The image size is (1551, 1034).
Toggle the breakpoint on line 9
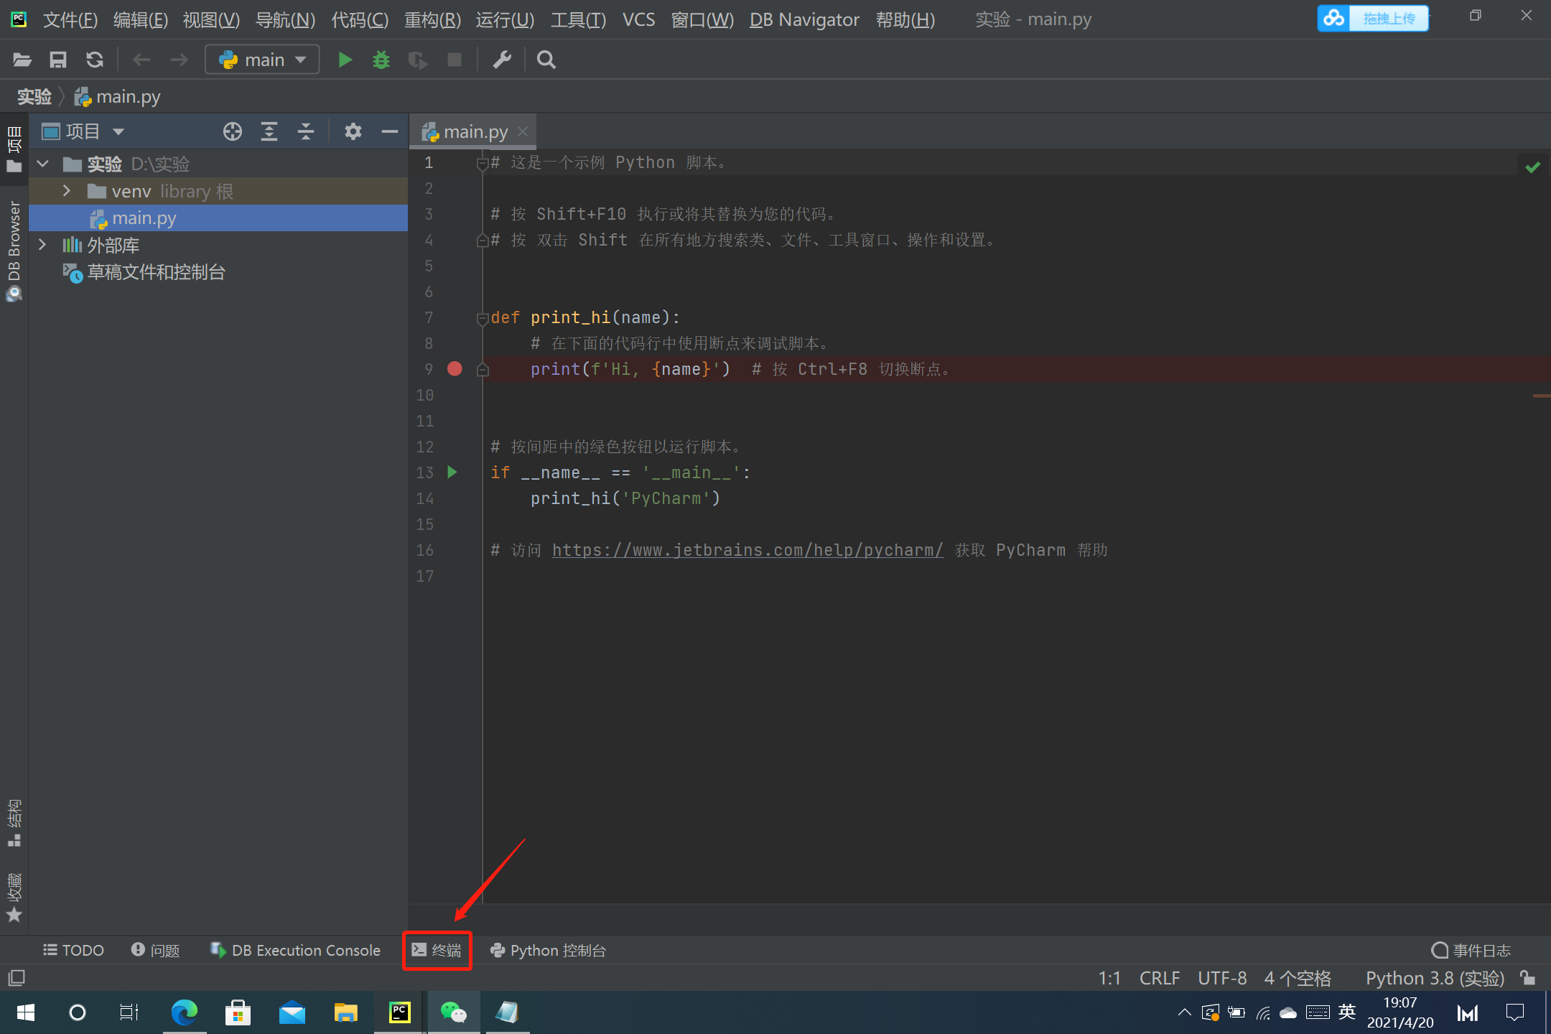pyautogui.click(x=455, y=369)
